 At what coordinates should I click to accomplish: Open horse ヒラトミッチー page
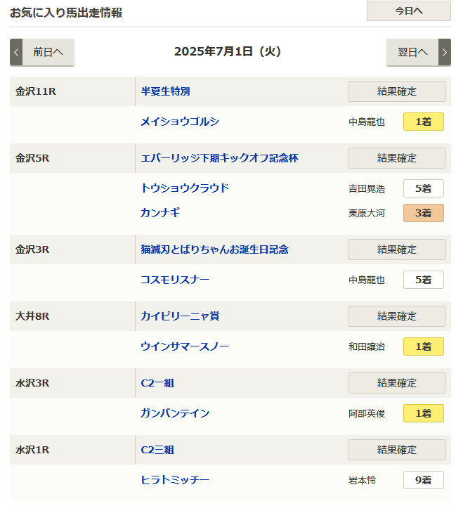tap(175, 480)
